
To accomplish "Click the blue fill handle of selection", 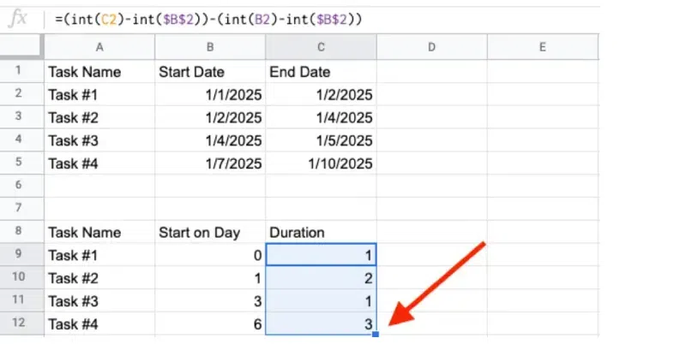I will (376, 335).
